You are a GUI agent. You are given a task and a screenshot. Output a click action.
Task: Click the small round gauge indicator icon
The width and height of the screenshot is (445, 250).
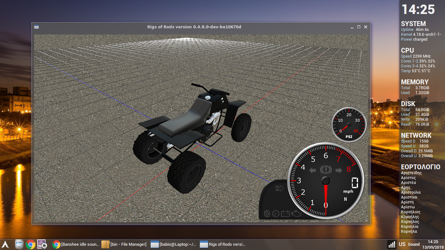click(276, 214)
